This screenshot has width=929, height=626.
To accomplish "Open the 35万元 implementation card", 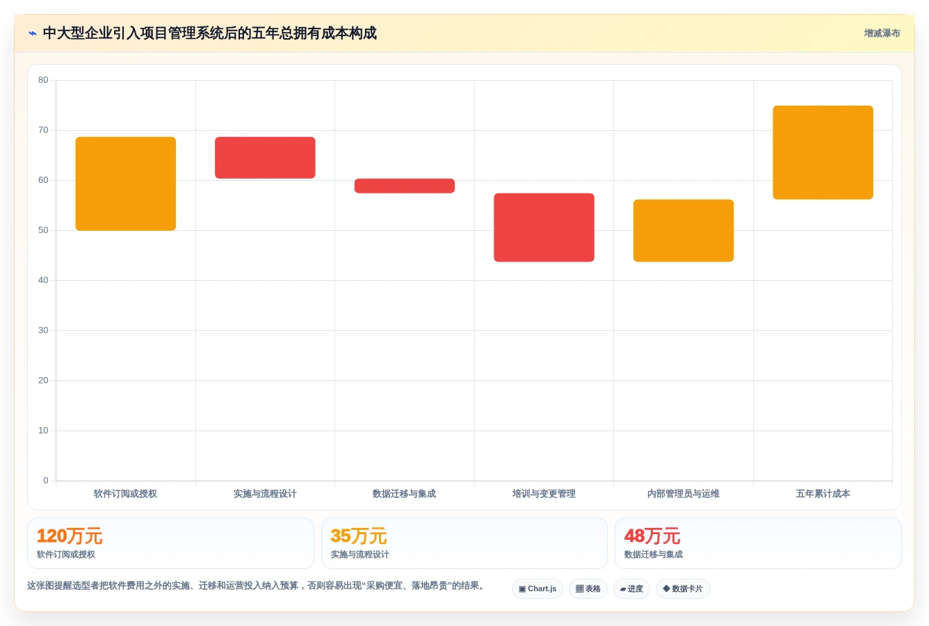I will click(x=464, y=543).
